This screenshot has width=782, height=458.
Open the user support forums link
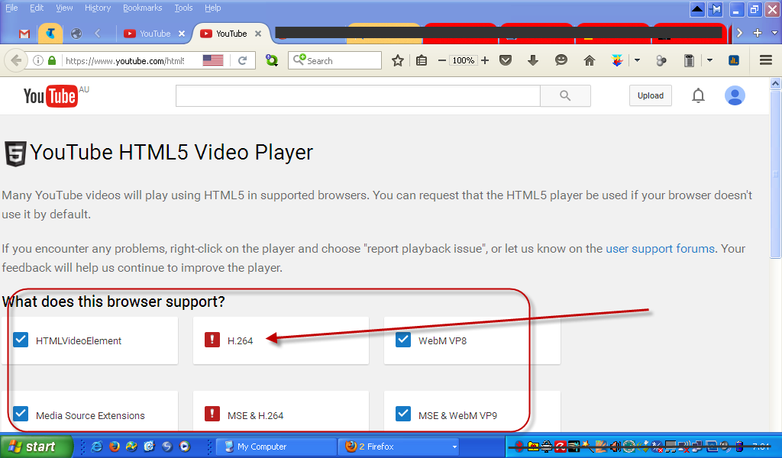[660, 249]
